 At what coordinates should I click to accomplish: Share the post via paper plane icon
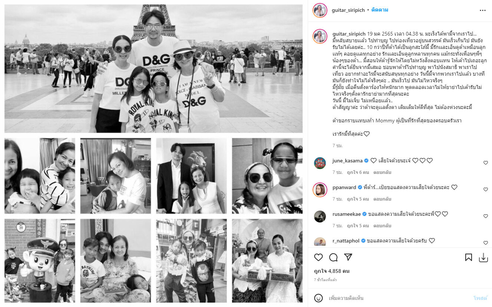click(x=348, y=257)
